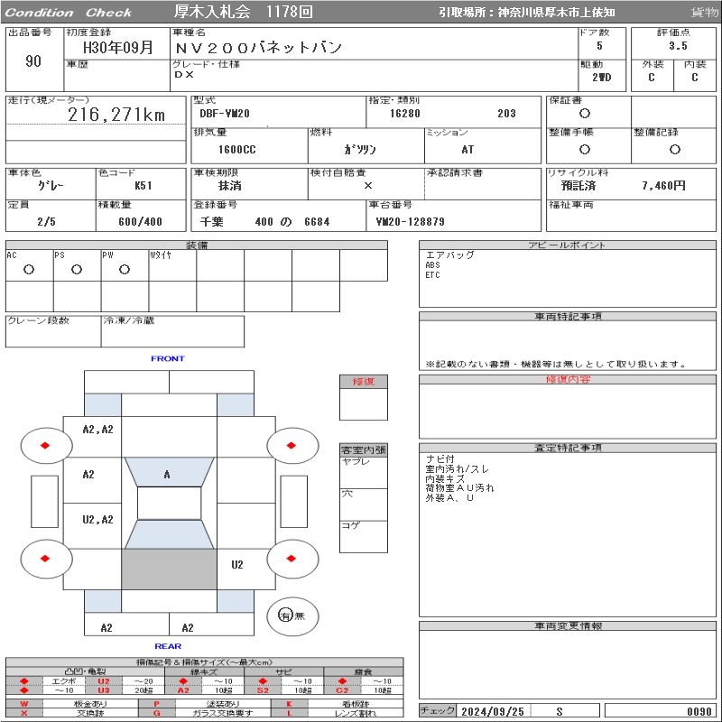Click the front-left wheel red diamond marker

tap(45, 445)
